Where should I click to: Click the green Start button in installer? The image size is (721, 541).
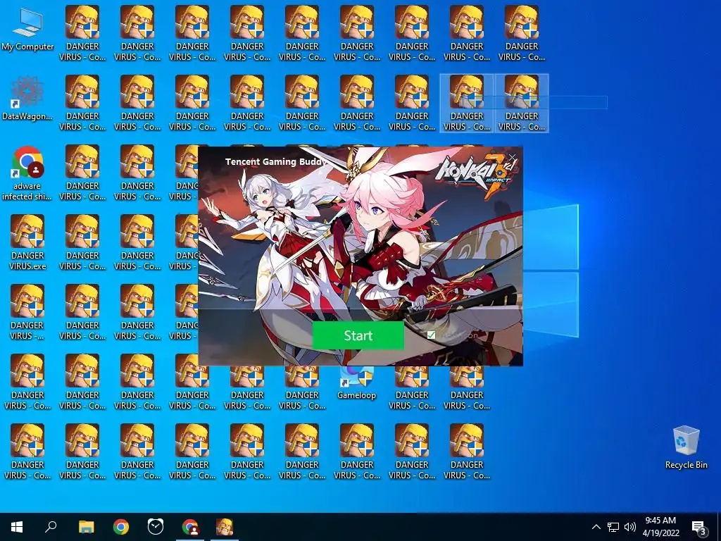(358, 335)
